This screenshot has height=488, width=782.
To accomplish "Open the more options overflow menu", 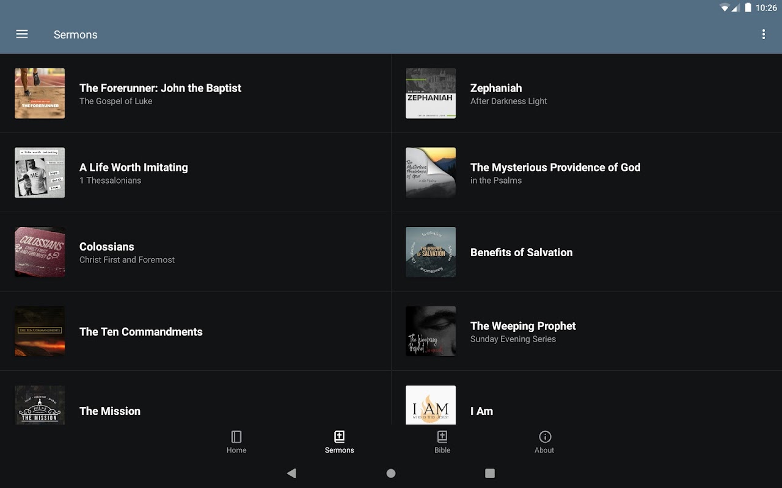I will pyautogui.click(x=763, y=34).
